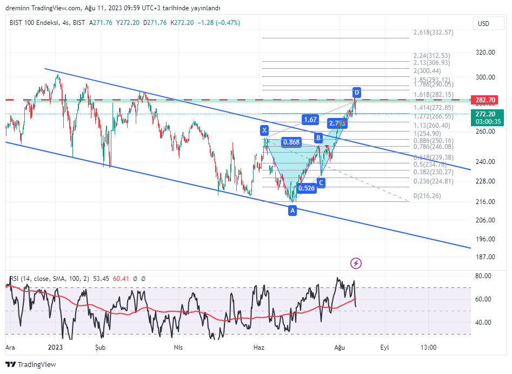Click Fibonacci level 1(254.90) label

tap(427, 134)
